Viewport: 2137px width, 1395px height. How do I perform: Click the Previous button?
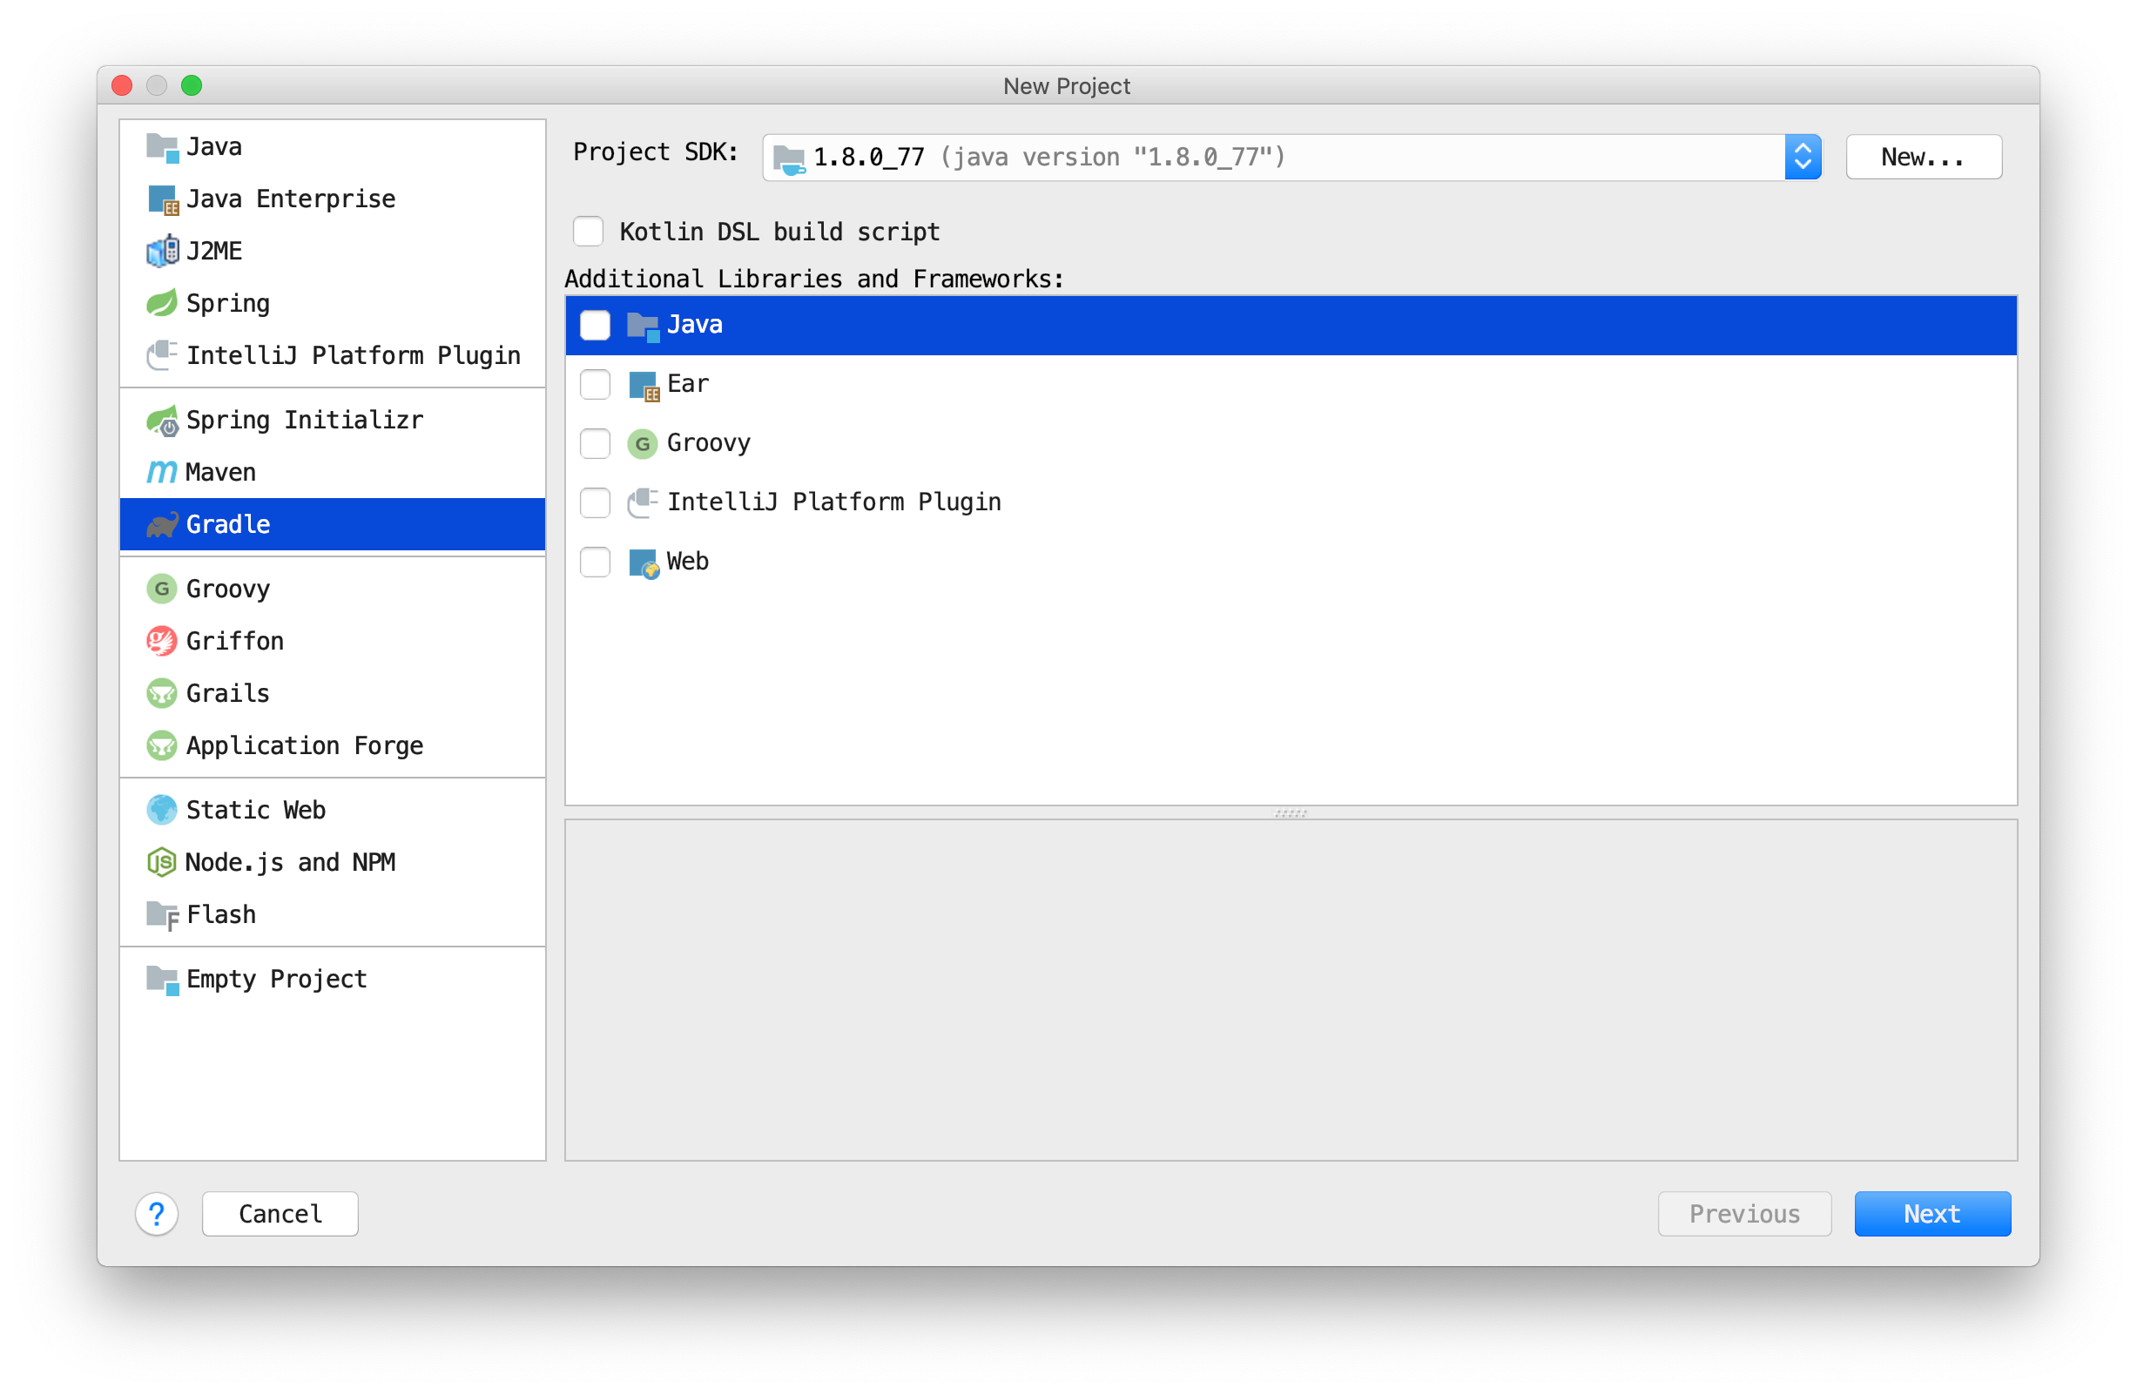click(x=1743, y=1215)
